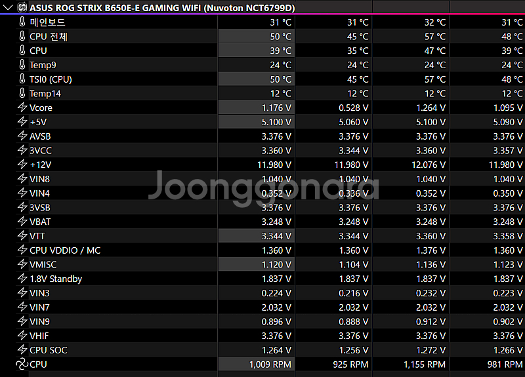The image size is (525, 377).
Task: Click the 5.060 V minimum value
Action: 354,122
